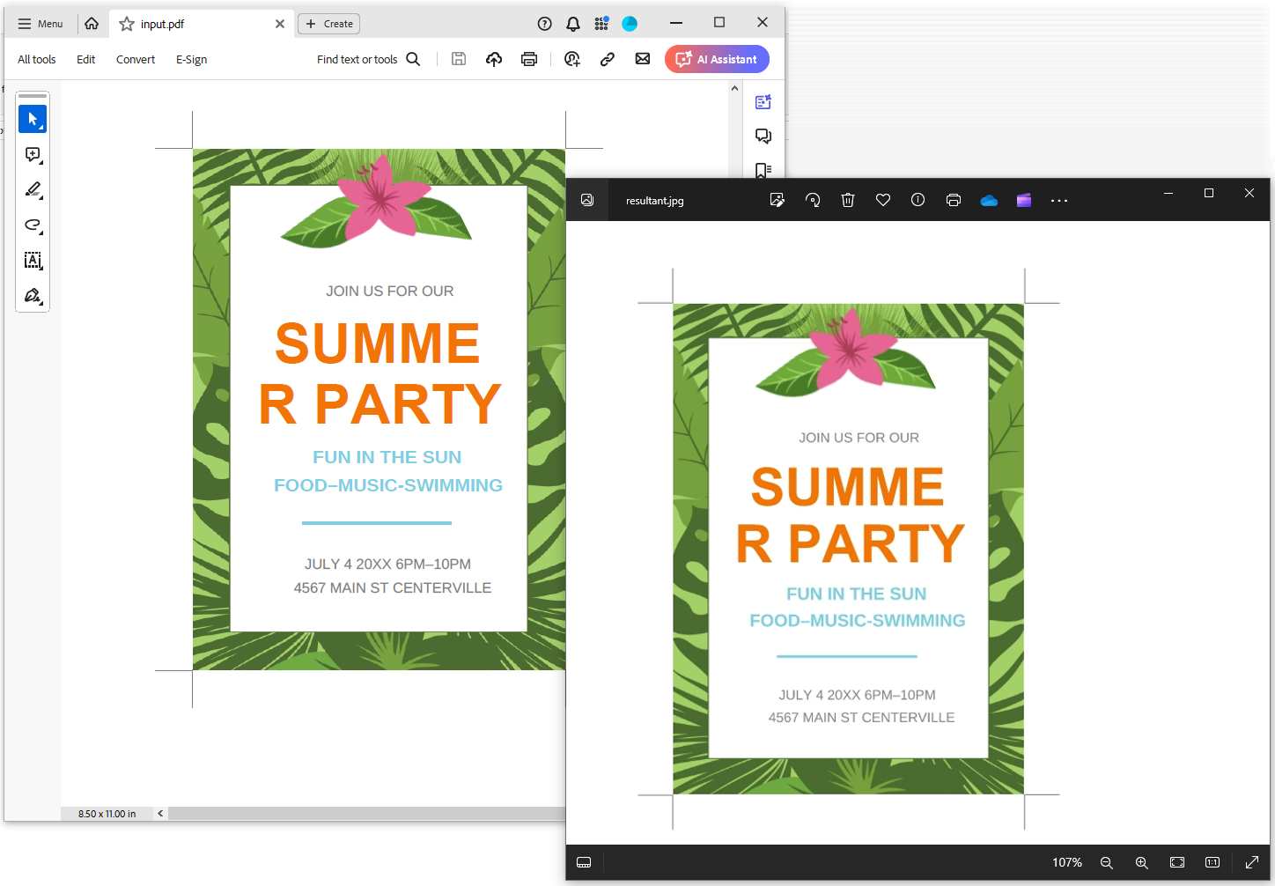The image size is (1275, 886).
Task: Open the Fill & Sign tool
Action: (x=33, y=296)
